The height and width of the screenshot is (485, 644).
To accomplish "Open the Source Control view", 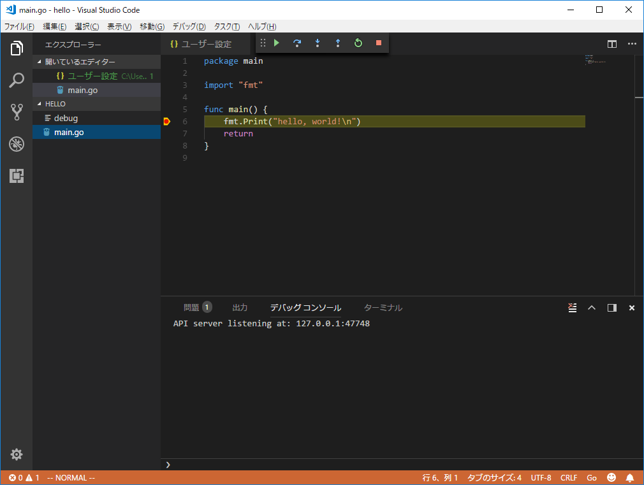I will [16, 112].
